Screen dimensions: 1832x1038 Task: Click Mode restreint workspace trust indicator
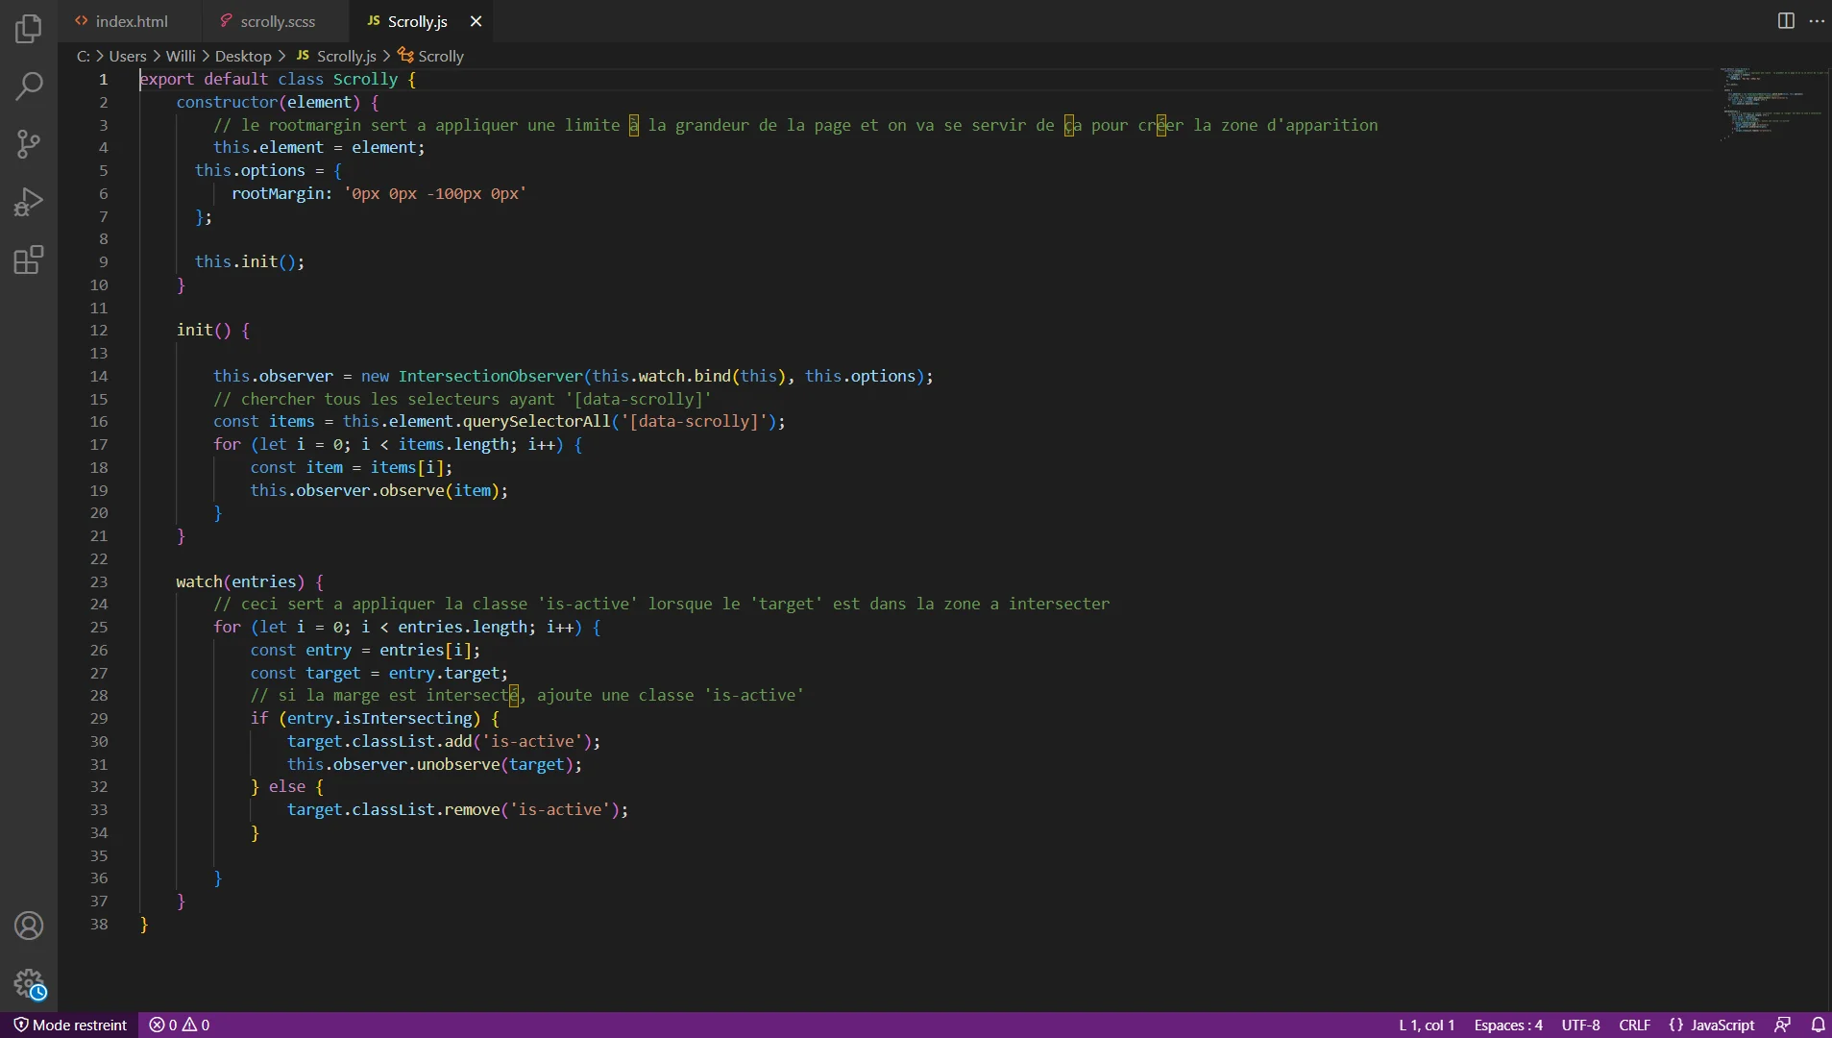[x=70, y=1025]
